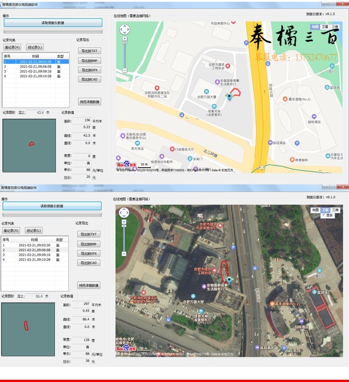Click 读取测亩仪数据 button in upper window

pyautogui.click(x=53, y=23)
